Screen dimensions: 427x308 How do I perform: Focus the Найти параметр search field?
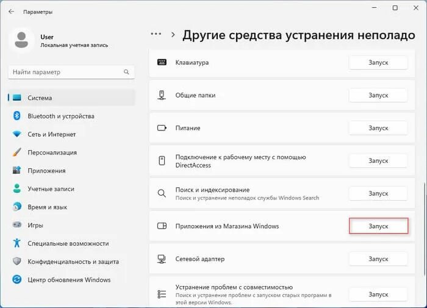coord(71,72)
